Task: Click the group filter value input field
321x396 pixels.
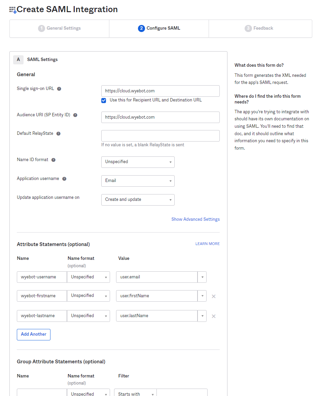Action: 182,393
